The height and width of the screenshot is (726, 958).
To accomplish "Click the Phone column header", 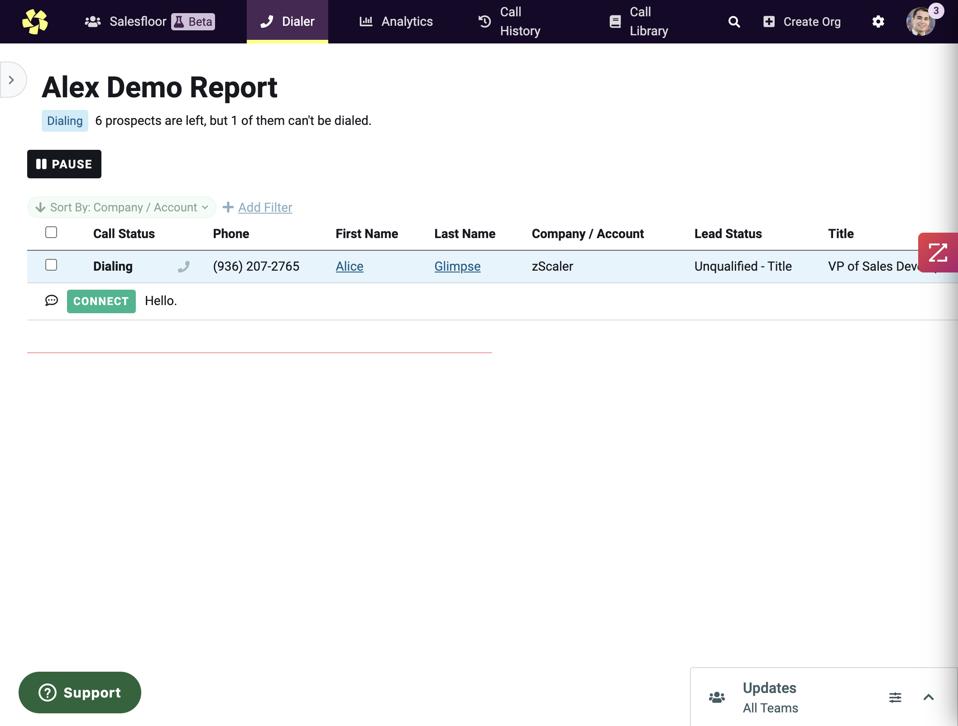I will click(x=231, y=234).
